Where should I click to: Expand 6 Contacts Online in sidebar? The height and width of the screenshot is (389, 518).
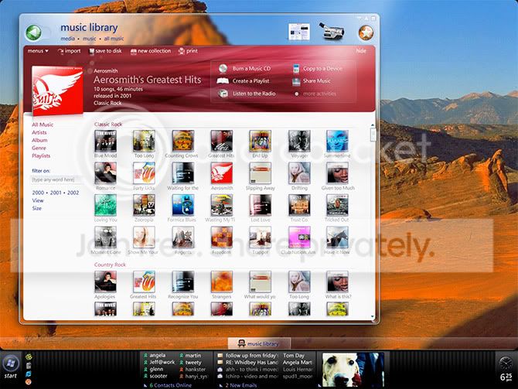(x=168, y=385)
